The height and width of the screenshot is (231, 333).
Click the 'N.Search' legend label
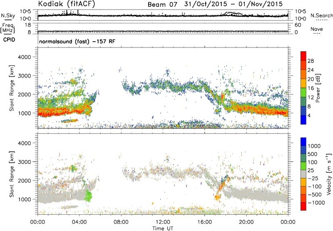322,15
